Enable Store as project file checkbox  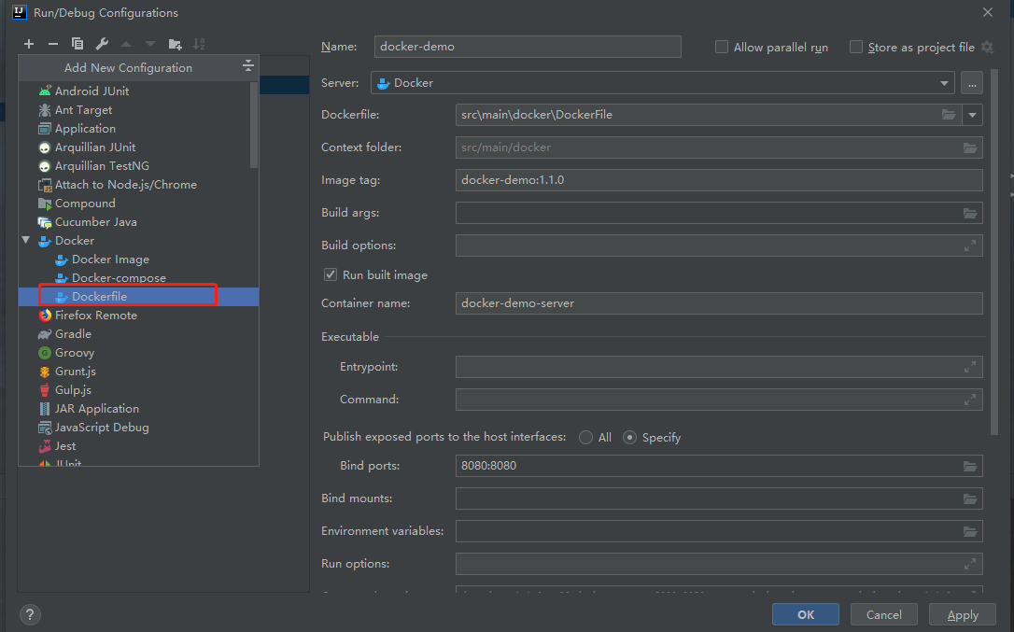tap(856, 47)
